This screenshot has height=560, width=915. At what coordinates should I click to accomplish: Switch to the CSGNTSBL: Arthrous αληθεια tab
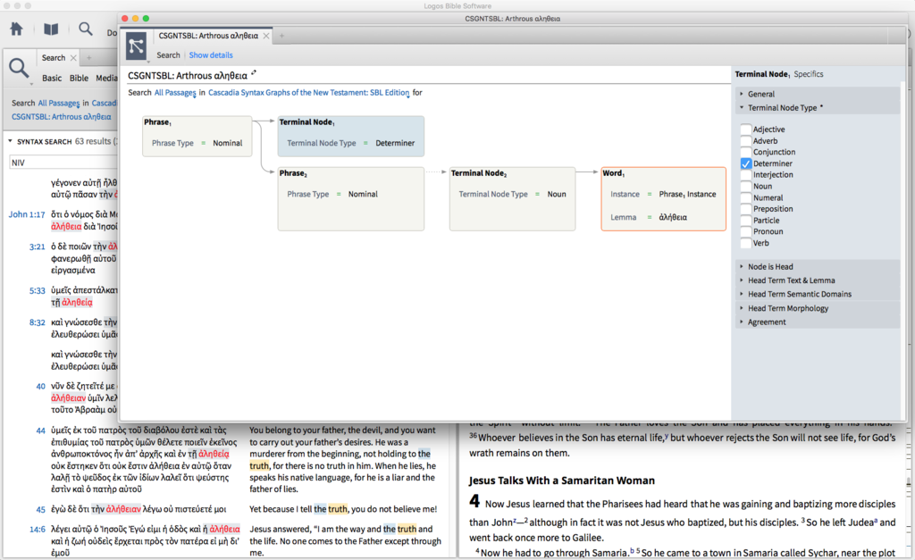click(208, 36)
